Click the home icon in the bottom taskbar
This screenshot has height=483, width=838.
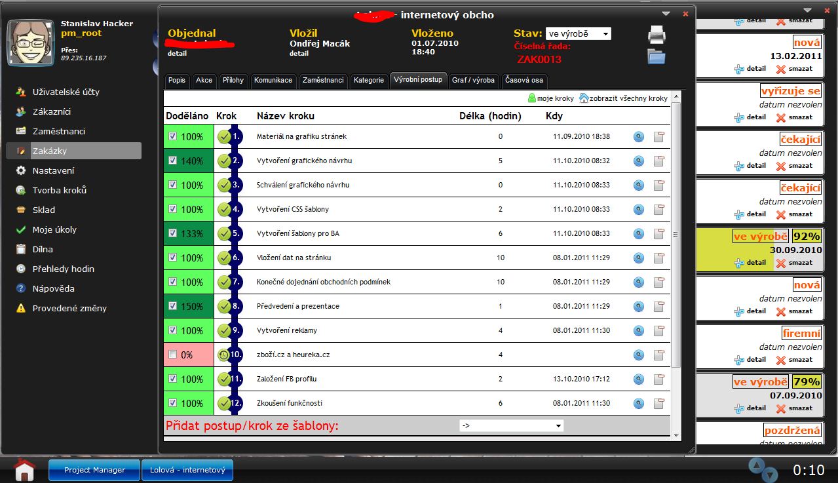24,469
